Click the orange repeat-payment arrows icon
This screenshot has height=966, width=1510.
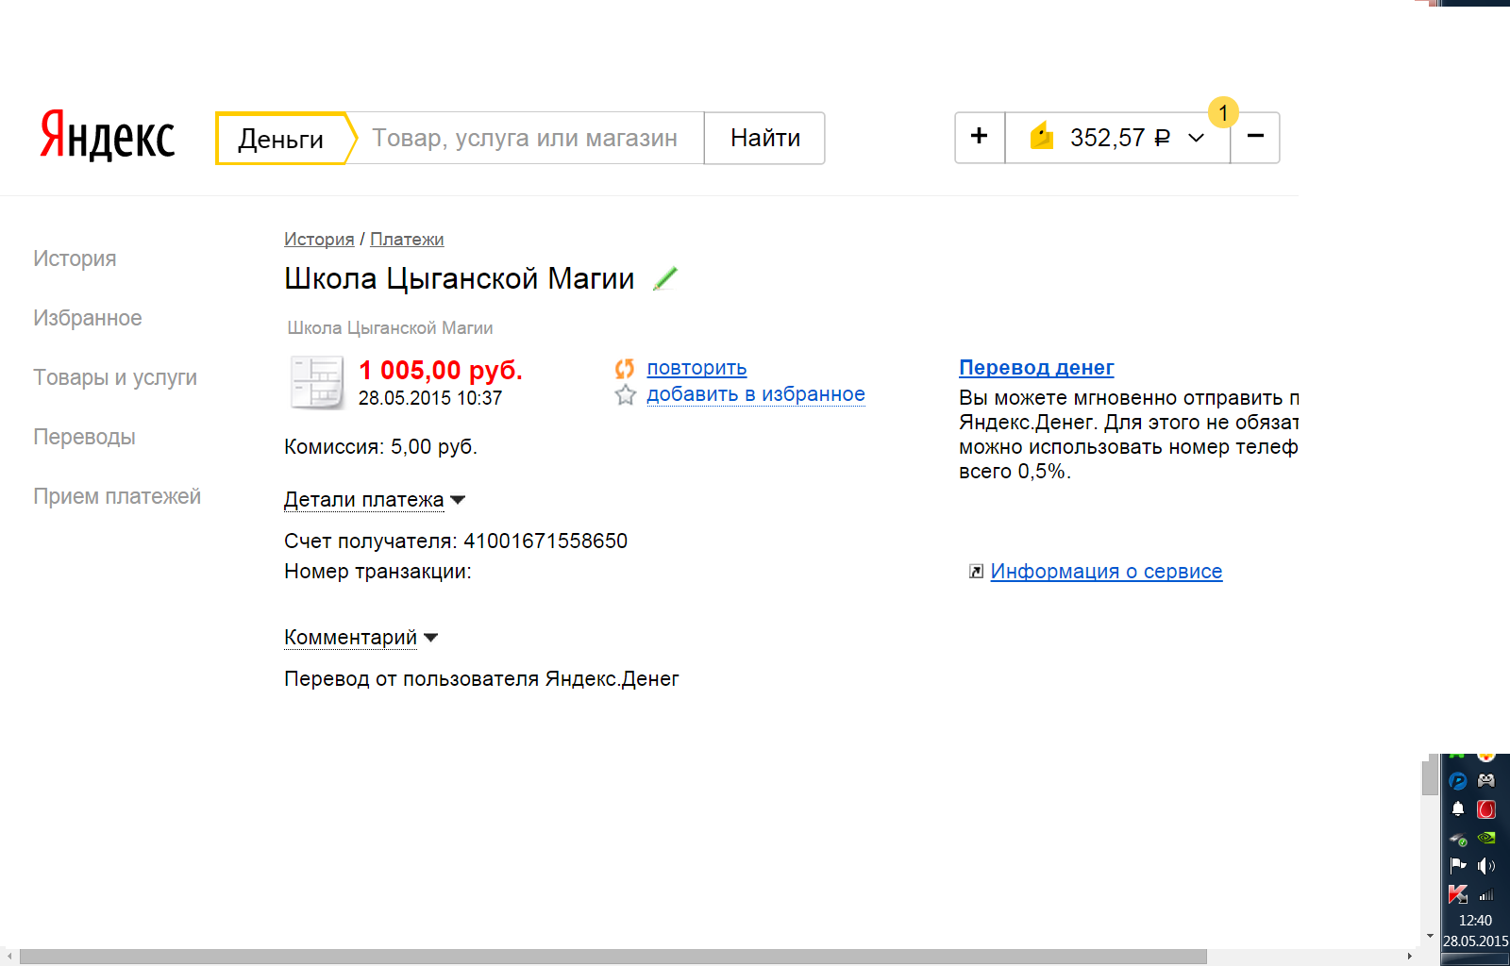[x=625, y=368]
